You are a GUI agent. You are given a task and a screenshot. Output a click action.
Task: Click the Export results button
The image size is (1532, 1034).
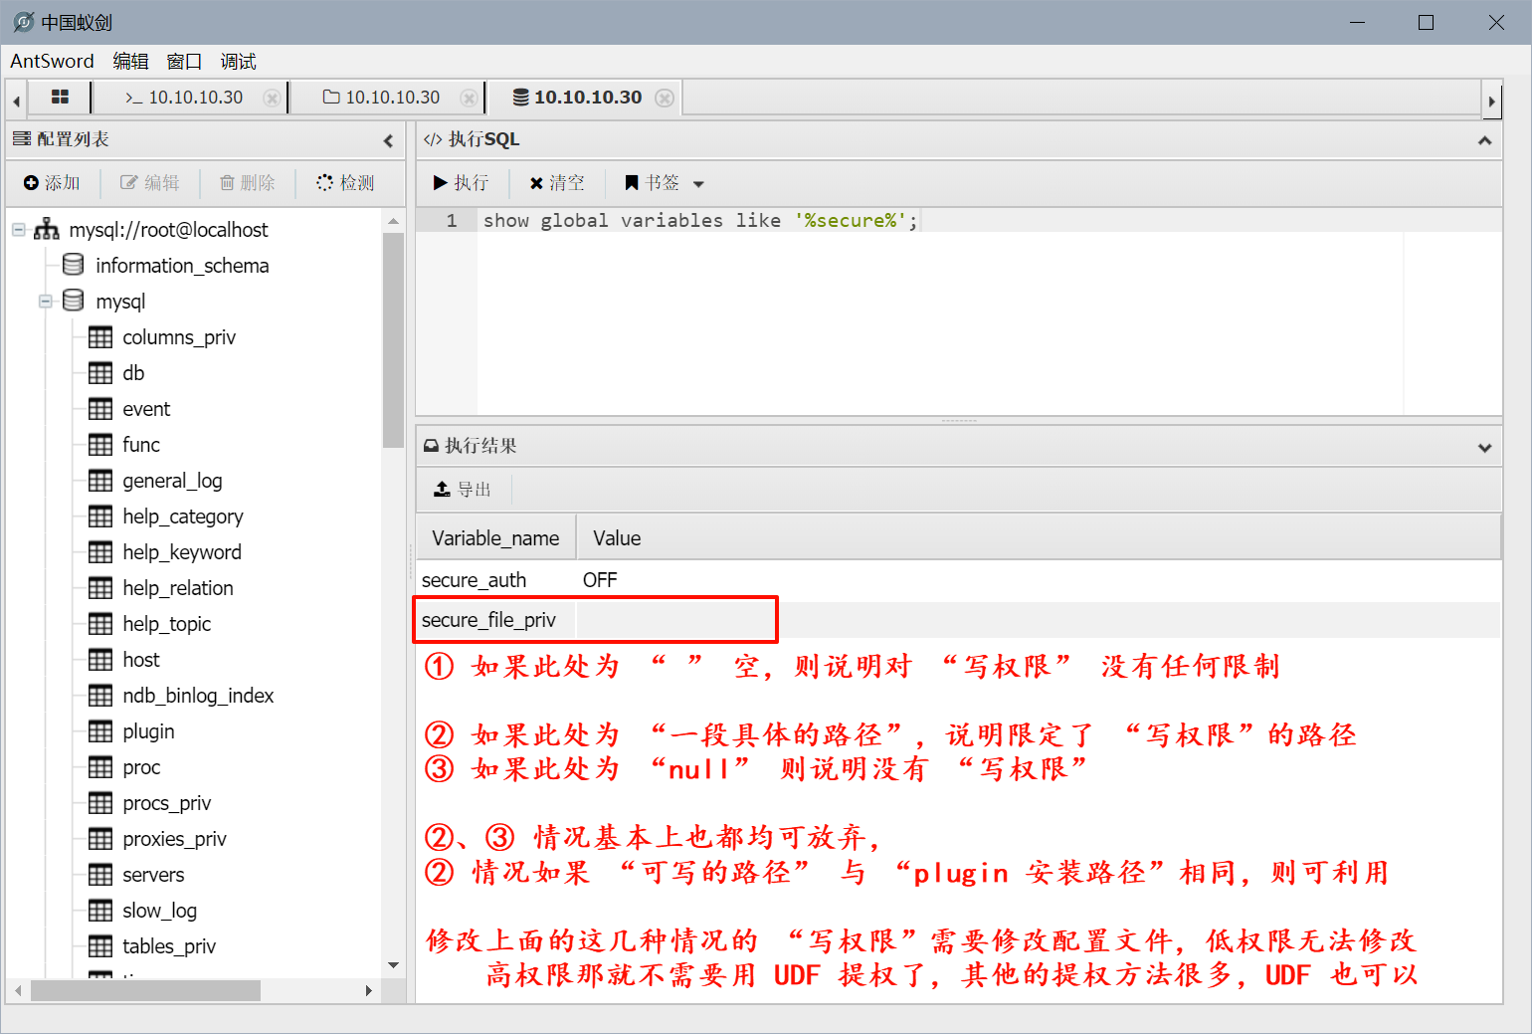point(464,490)
